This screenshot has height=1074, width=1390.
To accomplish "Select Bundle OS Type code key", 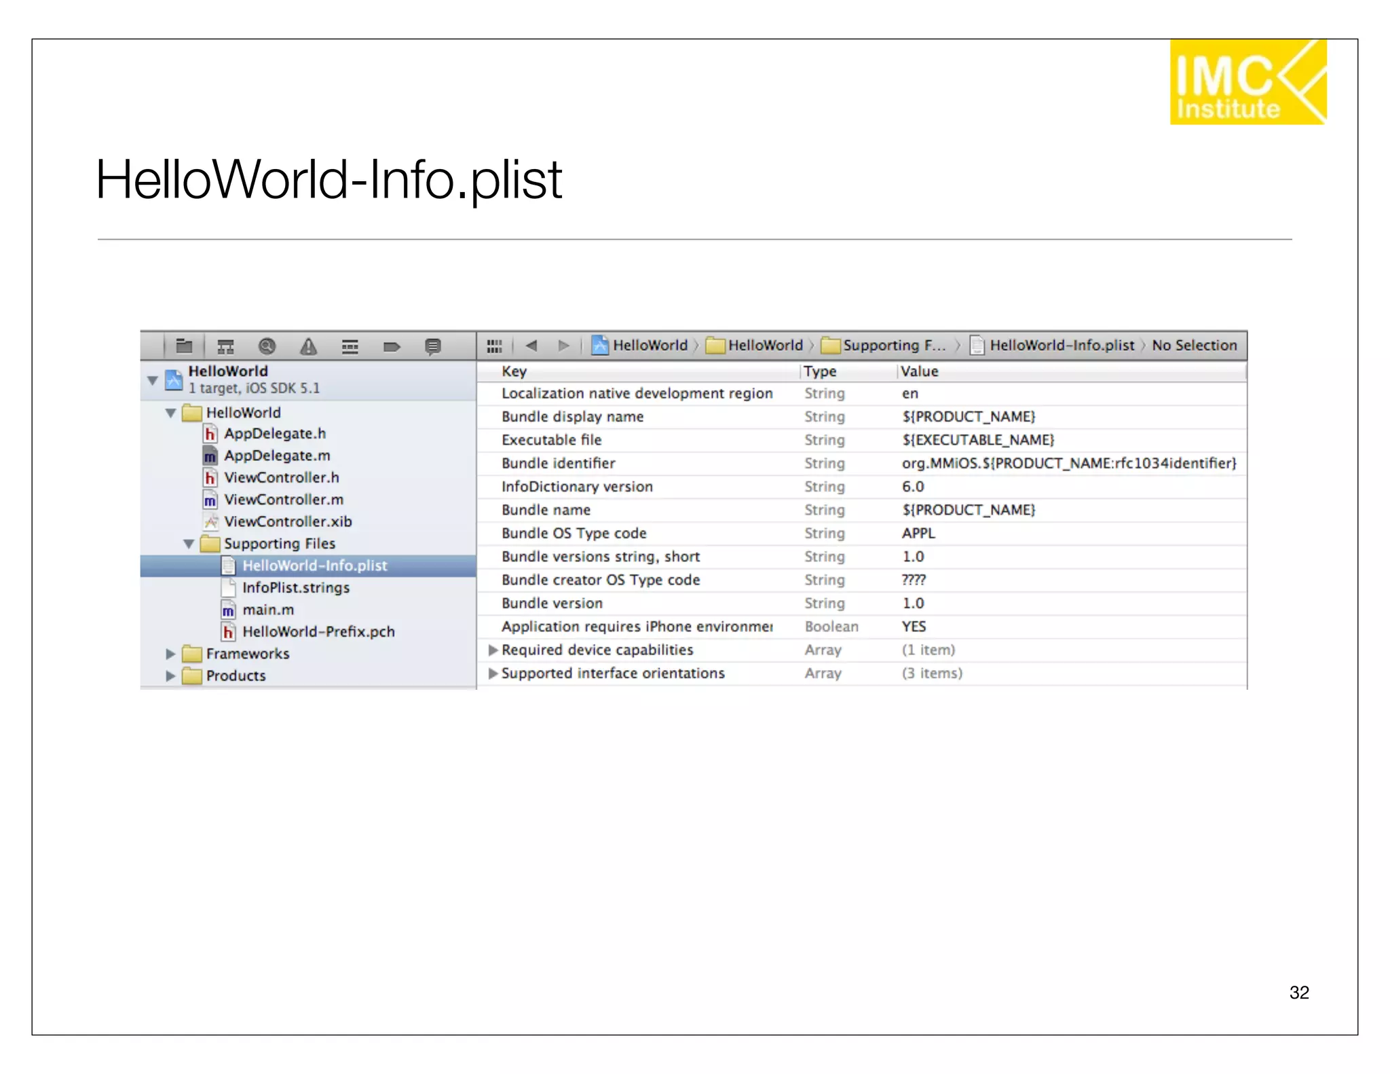I will (x=574, y=534).
